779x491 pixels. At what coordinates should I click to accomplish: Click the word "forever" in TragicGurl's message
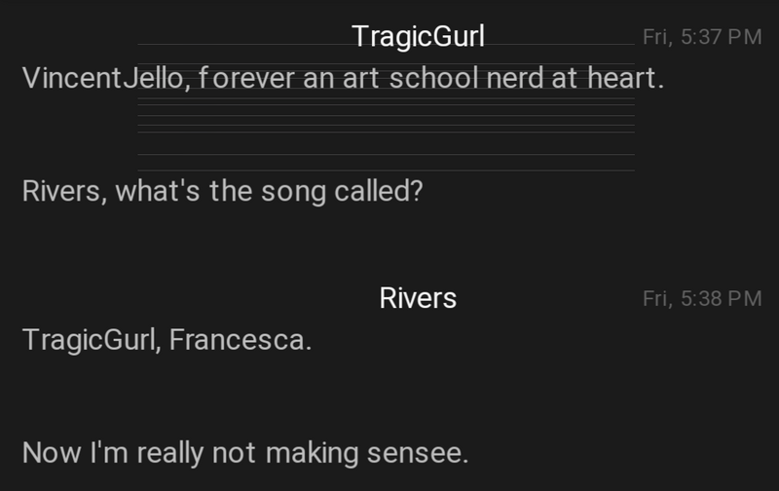(x=246, y=78)
